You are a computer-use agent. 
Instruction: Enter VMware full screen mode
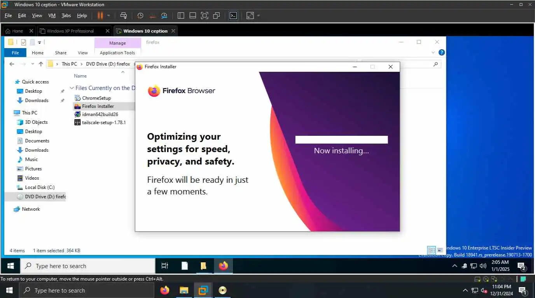[205, 16]
